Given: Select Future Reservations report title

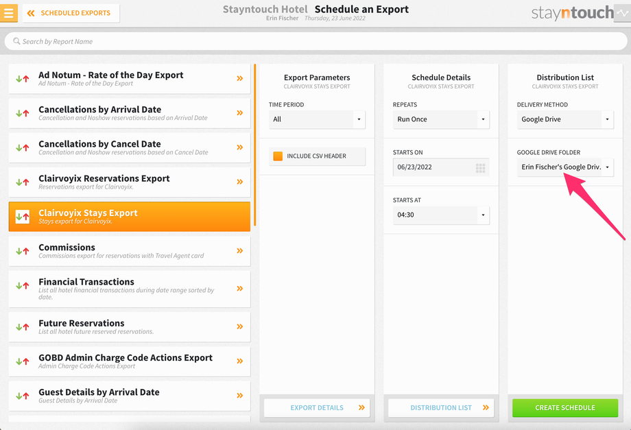Looking at the screenshot, I should tap(82, 324).
